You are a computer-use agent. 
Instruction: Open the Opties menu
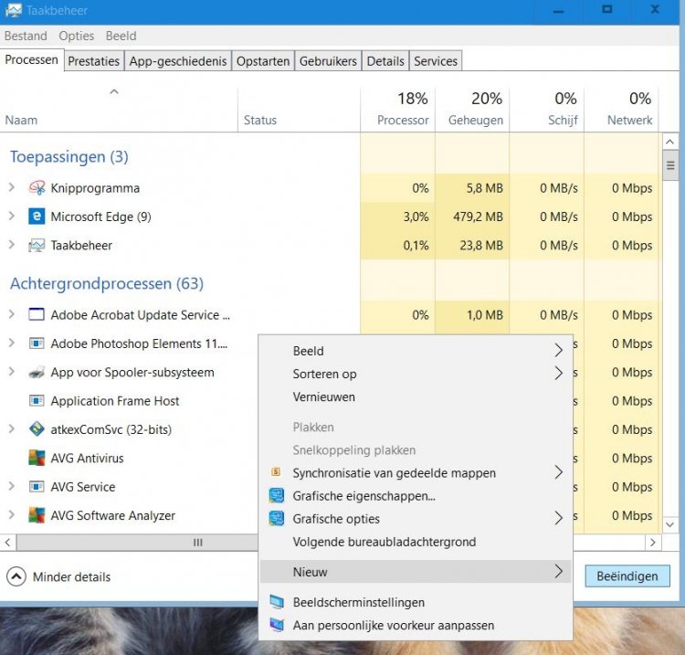[77, 36]
